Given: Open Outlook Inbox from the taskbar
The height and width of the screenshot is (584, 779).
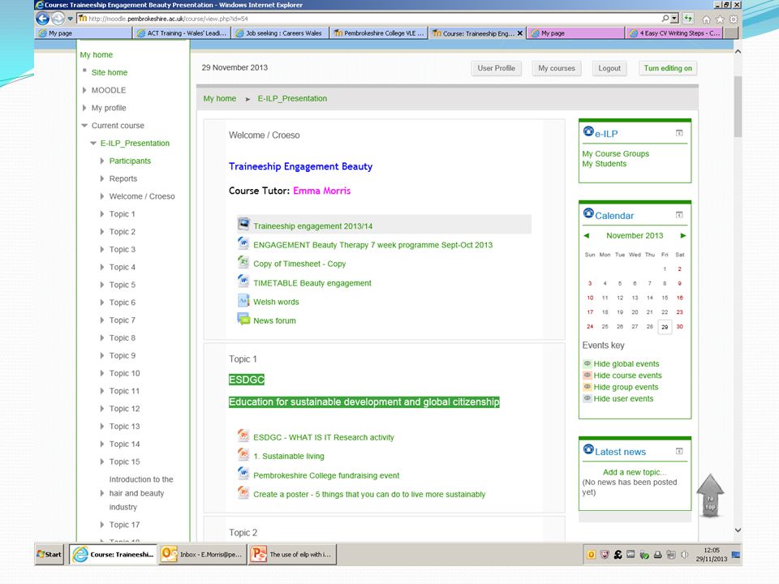Looking at the screenshot, I should click(203, 554).
